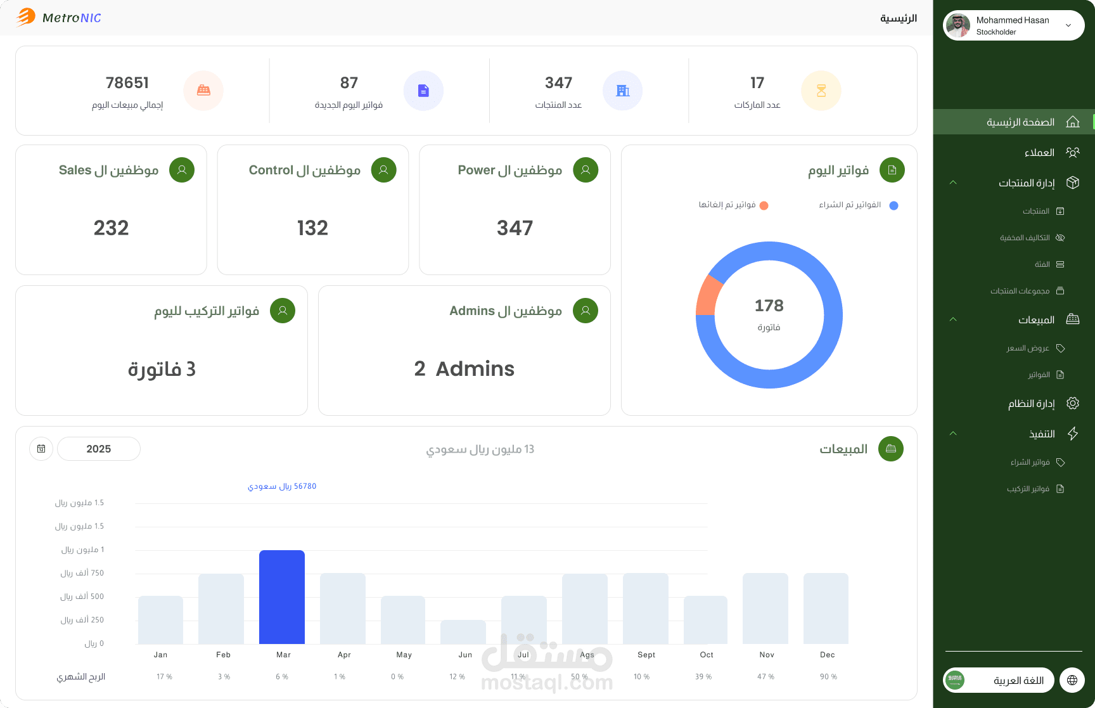
Task: Click the hourglass brands count icon
Action: pos(821,91)
